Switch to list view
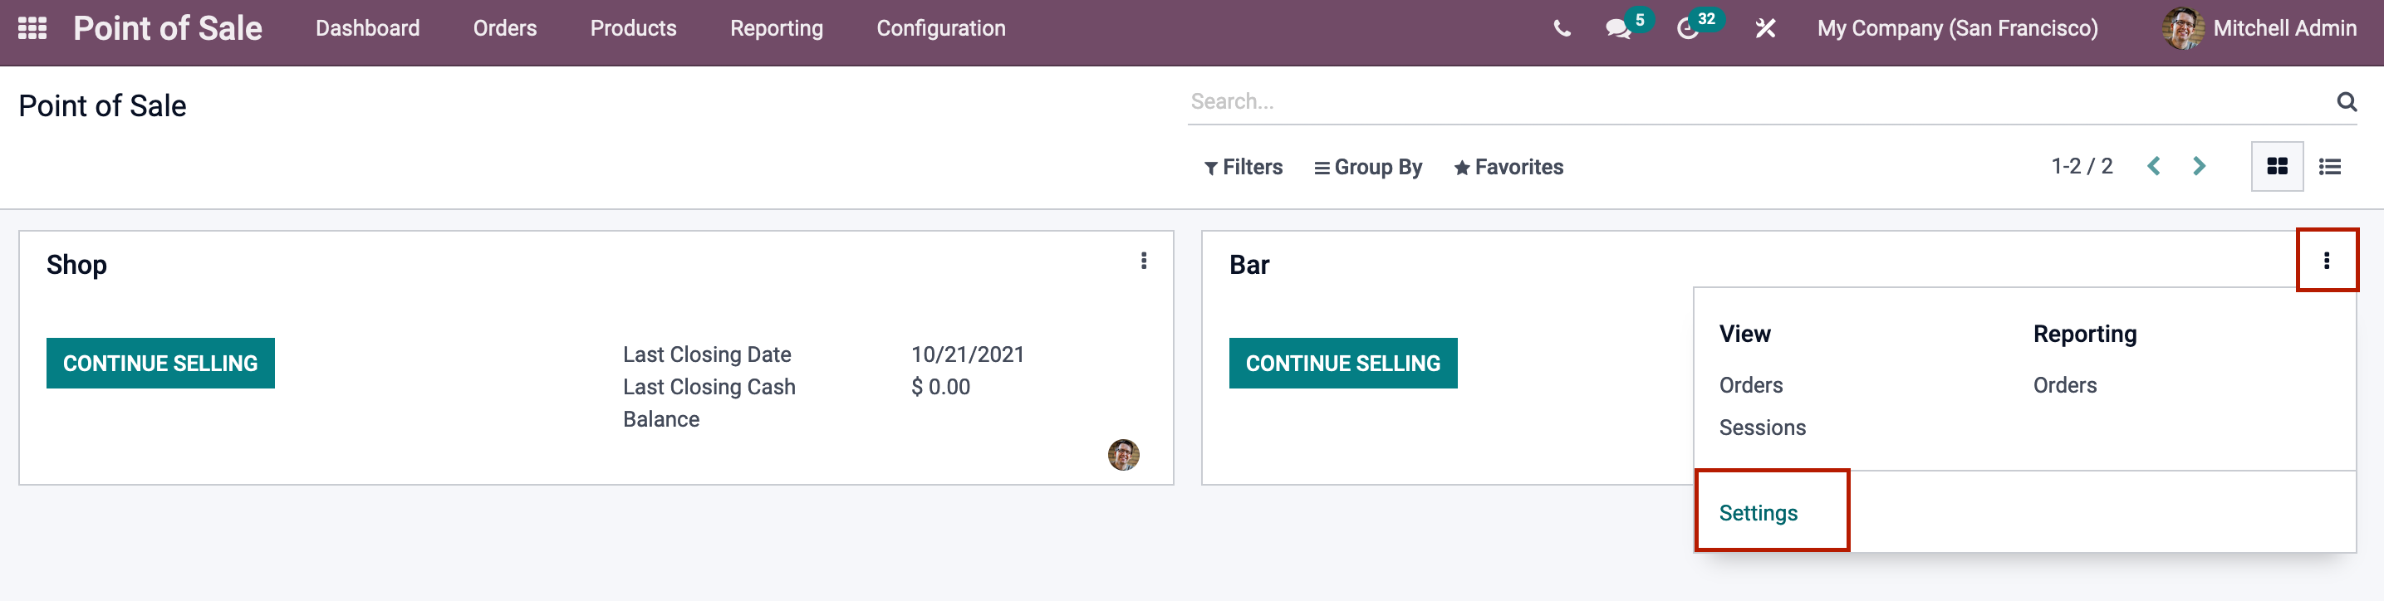2384x601 pixels. pyautogui.click(x=2329, y=166)
